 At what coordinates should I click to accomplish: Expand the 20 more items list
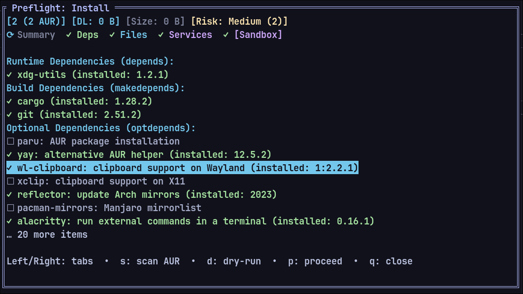[x=47, y=234]
